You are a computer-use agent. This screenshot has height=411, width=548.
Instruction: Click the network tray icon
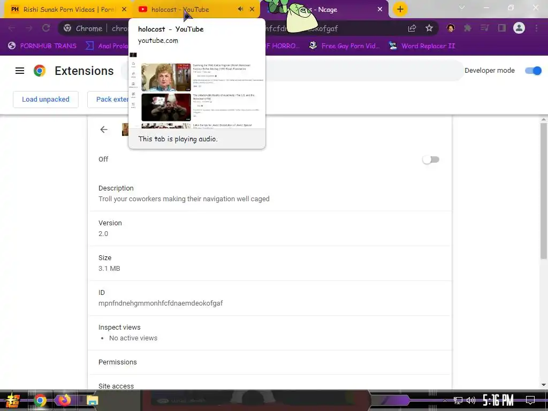pyautogui.click(x=458, y=400)
